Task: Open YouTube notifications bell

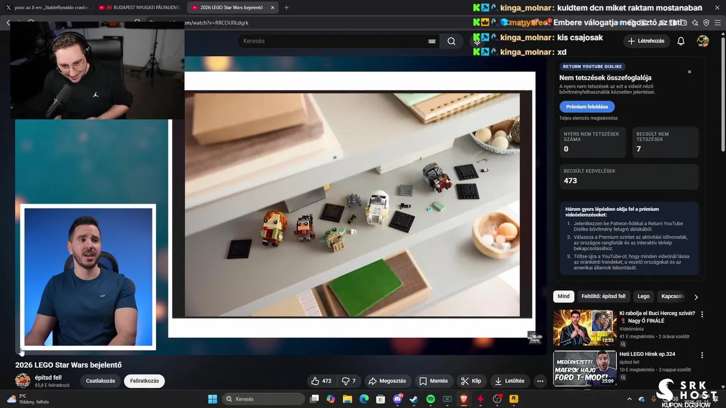Action: click(x=681, y=41)
